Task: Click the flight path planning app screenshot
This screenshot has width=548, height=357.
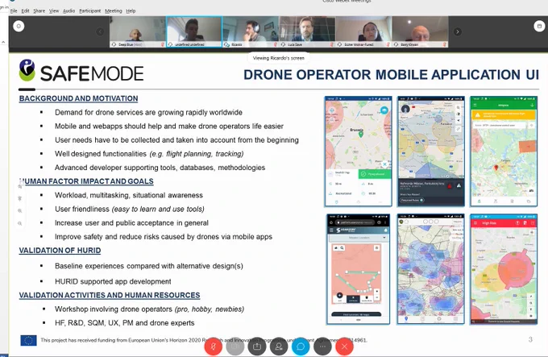Action: (359, 269)
